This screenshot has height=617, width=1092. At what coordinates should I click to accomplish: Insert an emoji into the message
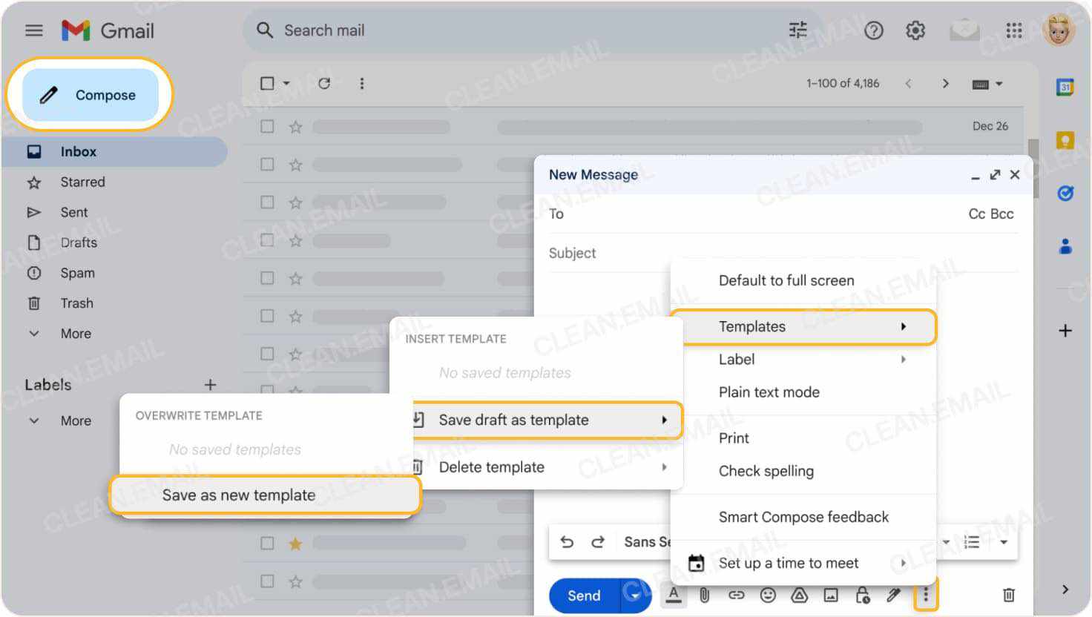point(768,595)
